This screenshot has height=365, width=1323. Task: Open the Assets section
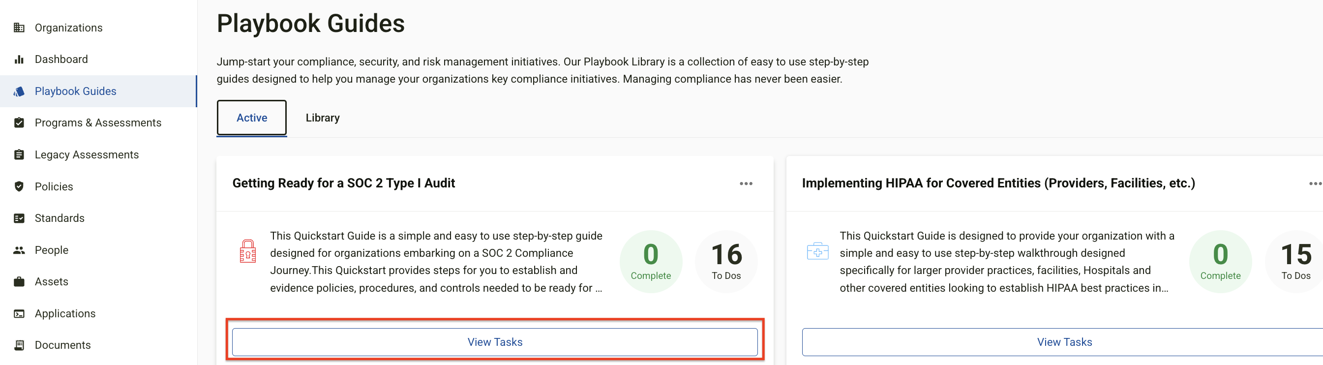click(x=98, y=281)
